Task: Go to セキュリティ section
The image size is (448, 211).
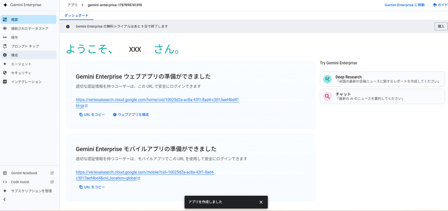Action: [x=28, y=73]
